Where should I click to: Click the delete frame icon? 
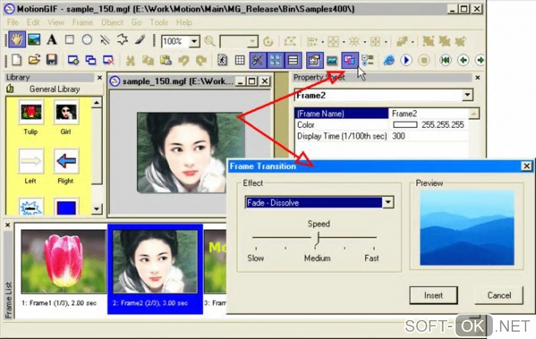pos(108,60)
